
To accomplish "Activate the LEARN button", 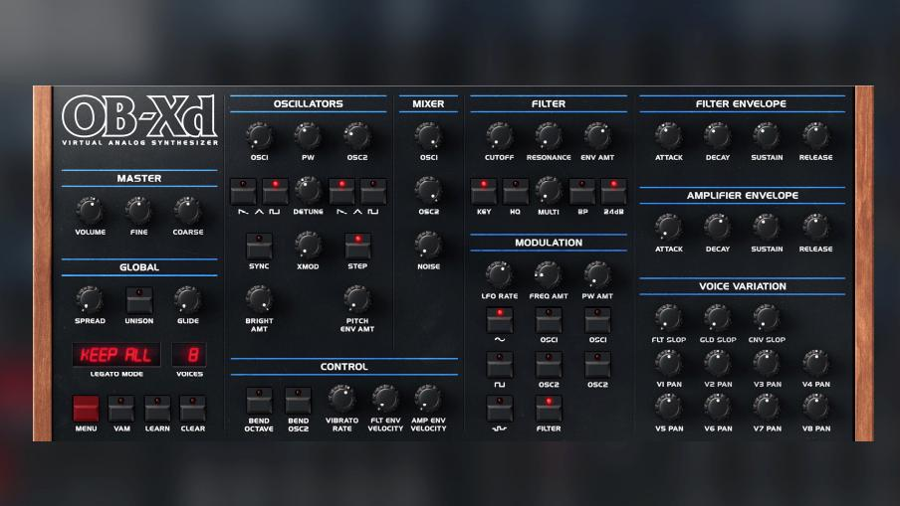I will [x=157, y=408].
